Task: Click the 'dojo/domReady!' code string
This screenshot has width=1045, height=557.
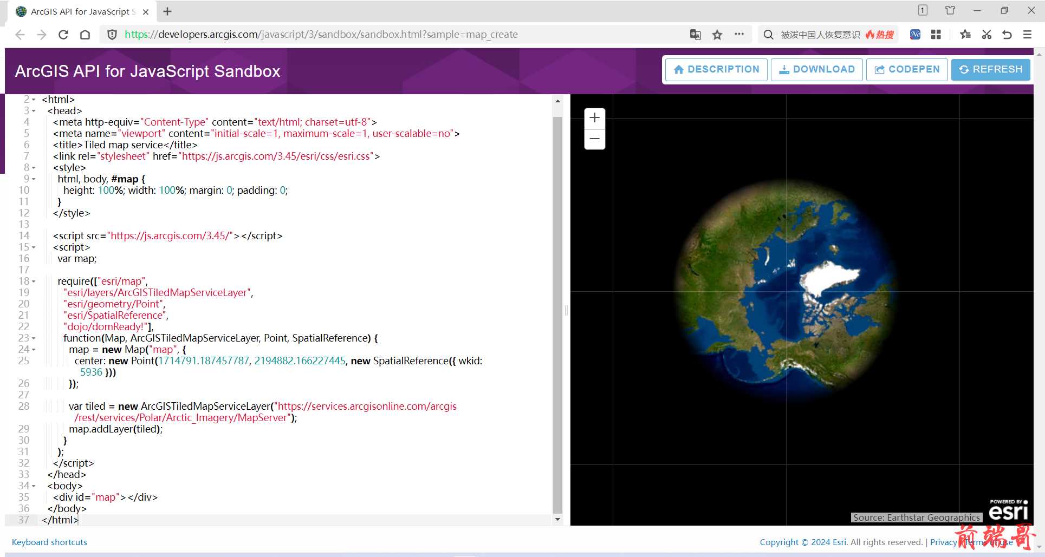Action: point(106,326)
